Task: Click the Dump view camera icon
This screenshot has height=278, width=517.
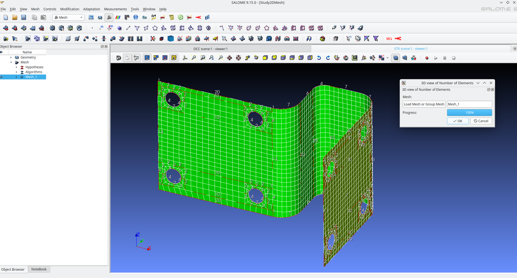Action: 118,58
